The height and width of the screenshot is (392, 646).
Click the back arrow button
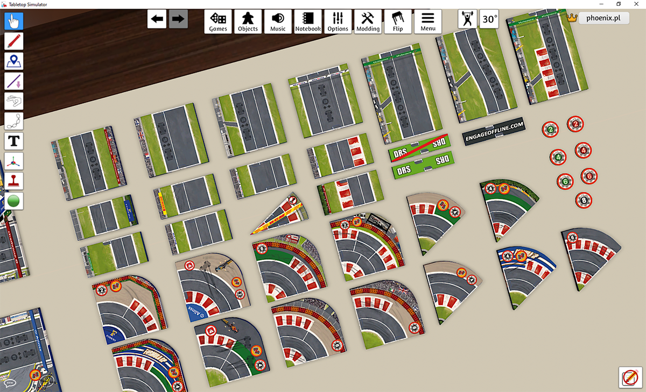[157, 19]
